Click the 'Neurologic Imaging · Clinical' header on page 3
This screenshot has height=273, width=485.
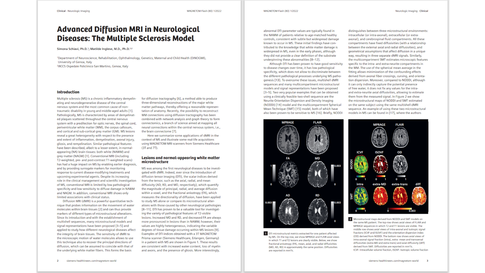point(412,11)
